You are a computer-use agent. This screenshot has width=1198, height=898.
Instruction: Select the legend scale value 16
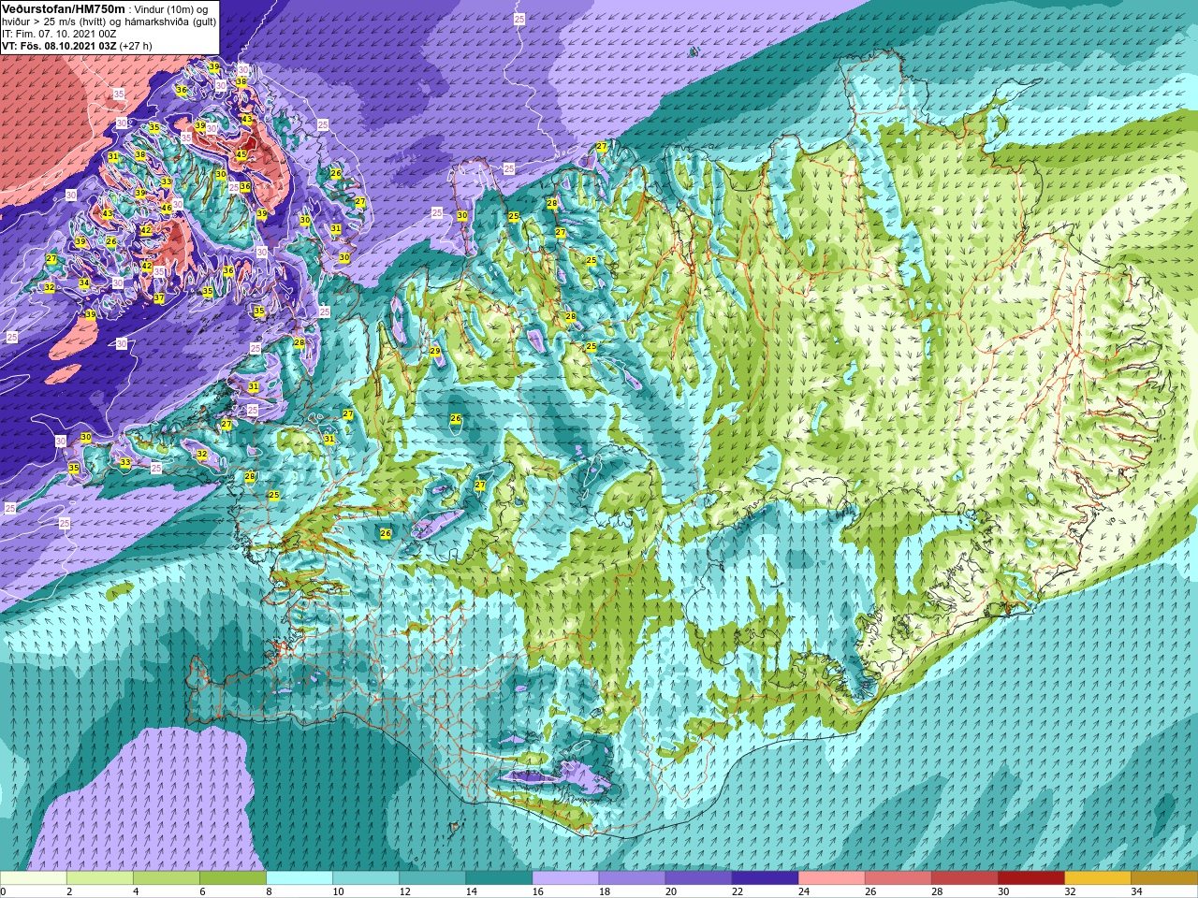(537, 891)
